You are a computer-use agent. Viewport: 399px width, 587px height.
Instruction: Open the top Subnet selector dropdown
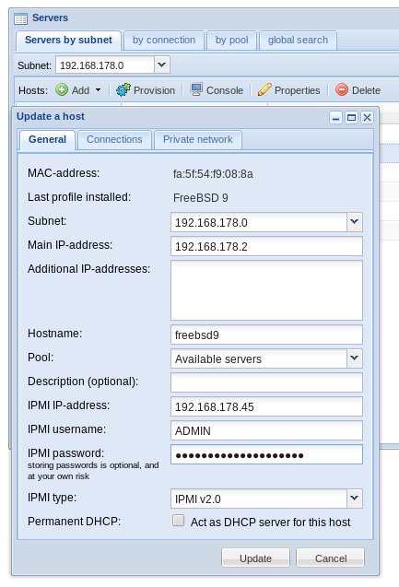point(161,65)
